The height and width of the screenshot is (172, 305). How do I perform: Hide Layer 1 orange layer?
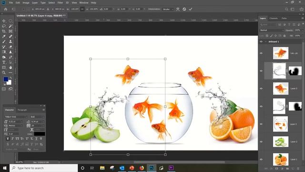(x=261, y=159)
